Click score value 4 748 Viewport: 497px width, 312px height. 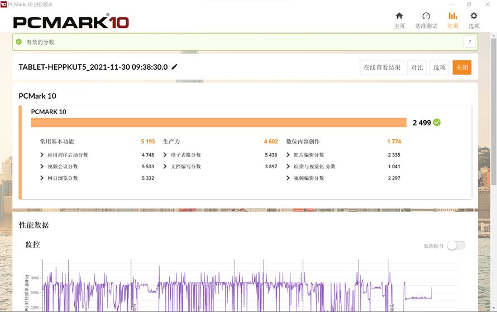coord(148,154)
